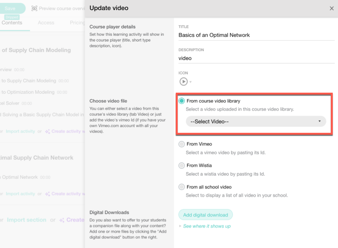Switch to the Contents tab

click(x=12, y=23)
